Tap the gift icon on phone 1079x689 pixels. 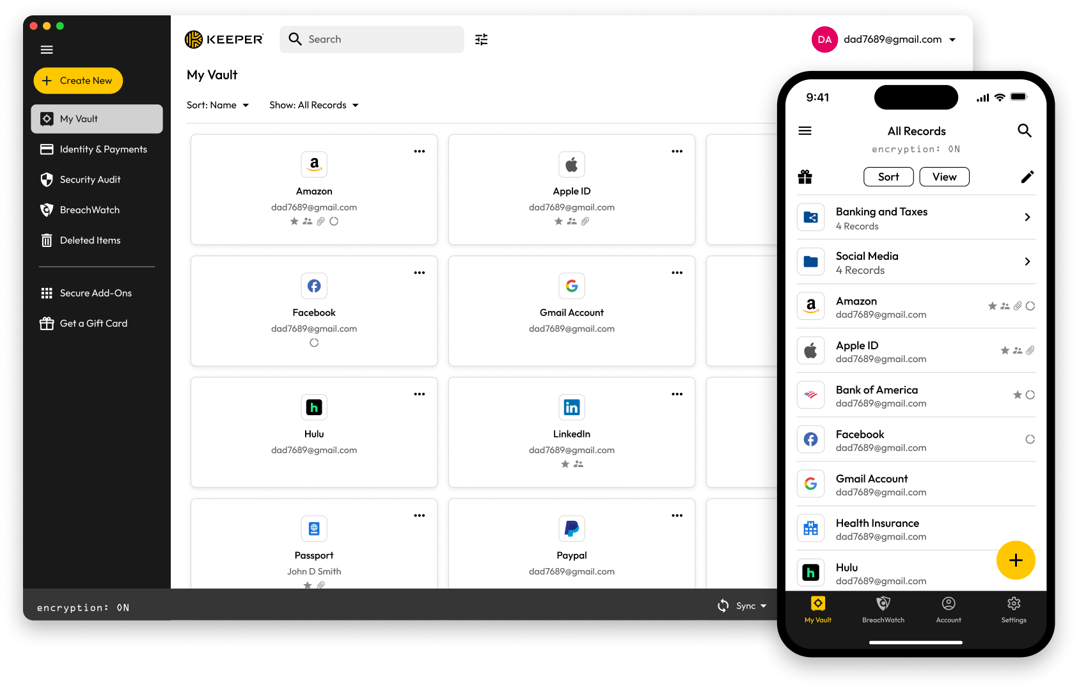tap(805, 177)
